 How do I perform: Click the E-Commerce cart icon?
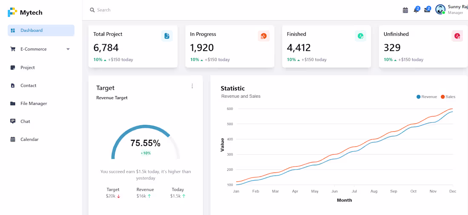pos(12,49)
